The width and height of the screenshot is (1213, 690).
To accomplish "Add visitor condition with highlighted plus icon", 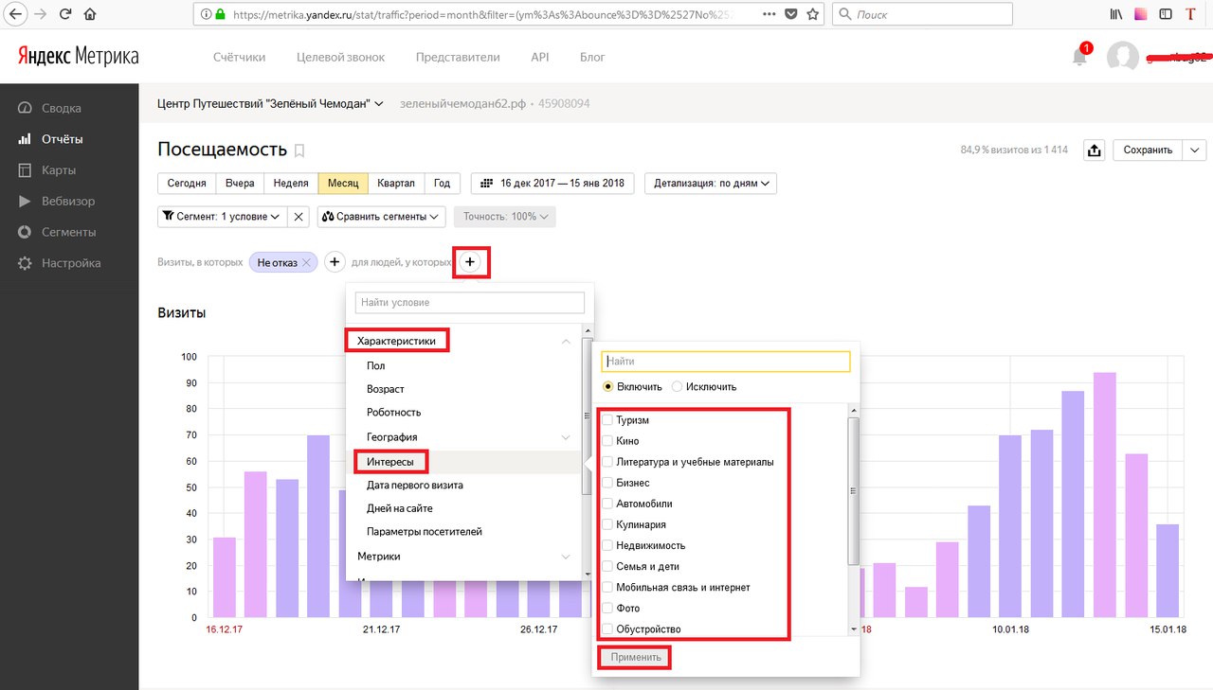I will (471, 262).
